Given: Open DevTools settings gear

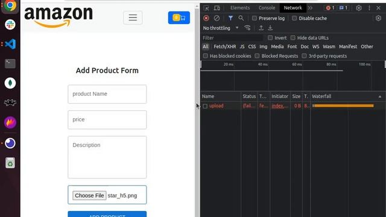Looking at the screenshot, I should [359, 8].
